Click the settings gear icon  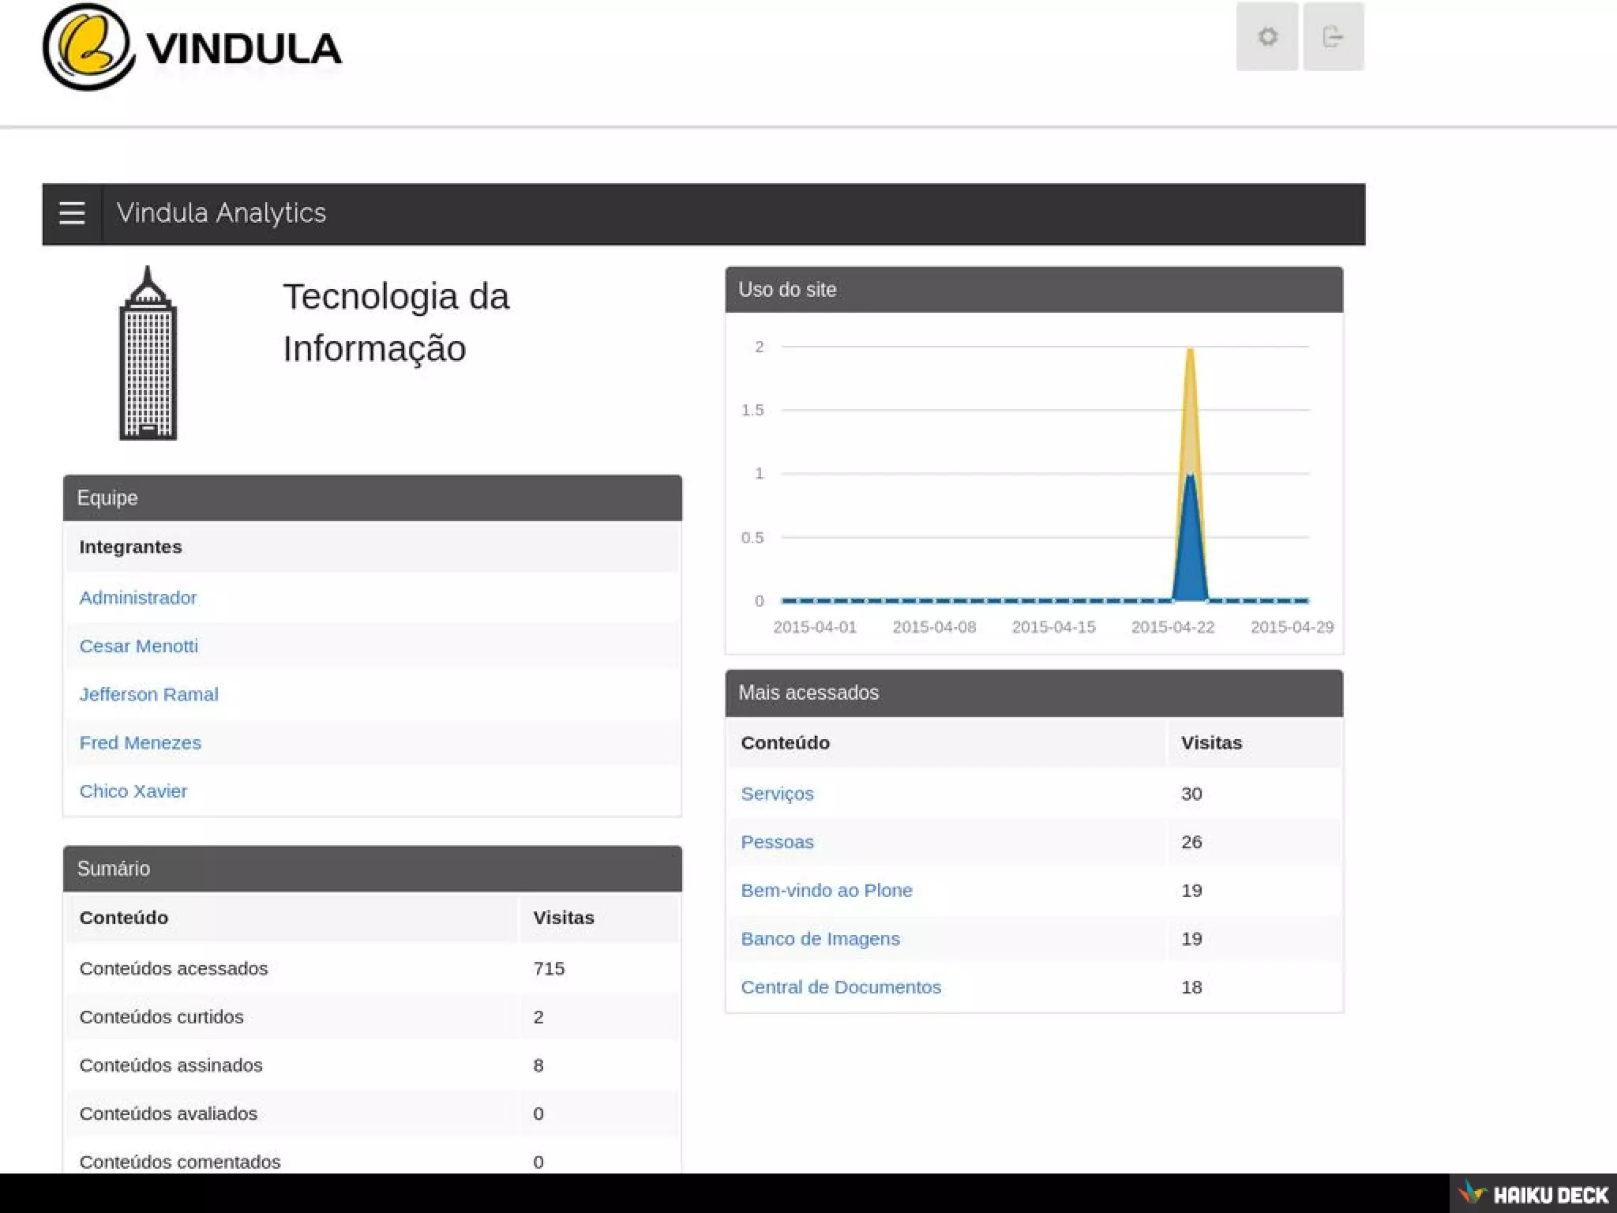[x=1267, y=37]
